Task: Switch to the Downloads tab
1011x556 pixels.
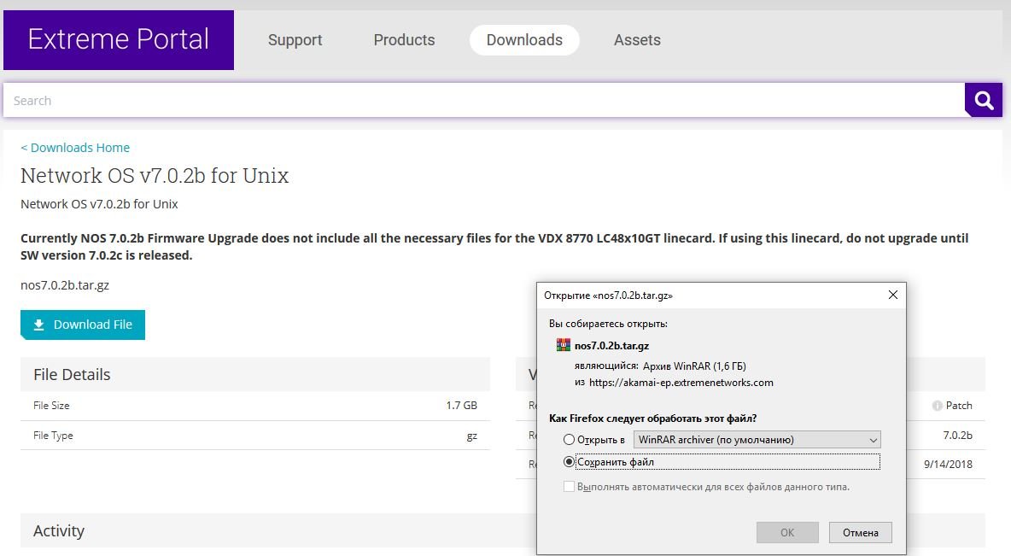Action: (x=524, y=40)
